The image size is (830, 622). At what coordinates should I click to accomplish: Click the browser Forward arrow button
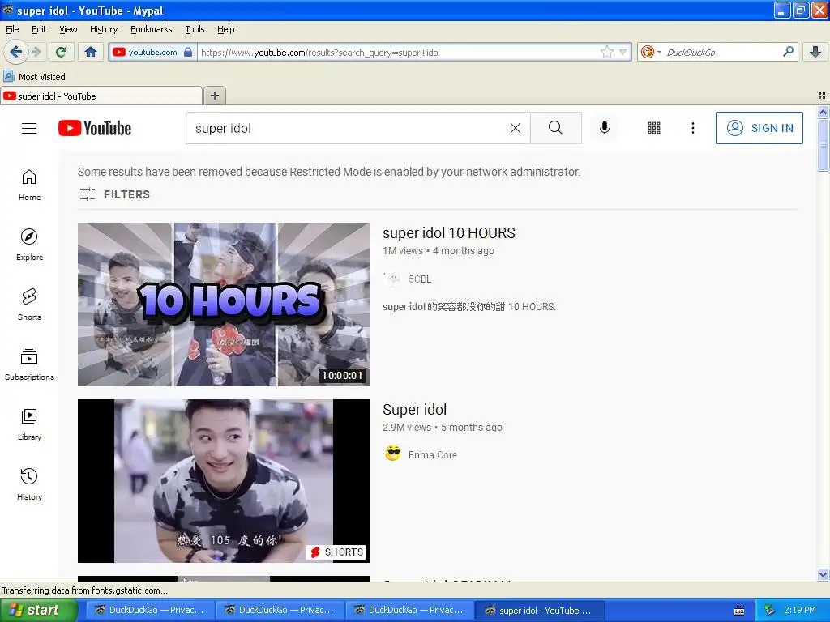click(x=36, y=52)
